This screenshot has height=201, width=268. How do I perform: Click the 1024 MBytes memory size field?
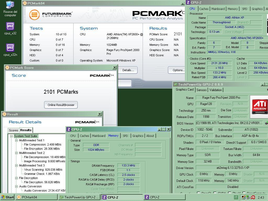[x=96, y=150]
